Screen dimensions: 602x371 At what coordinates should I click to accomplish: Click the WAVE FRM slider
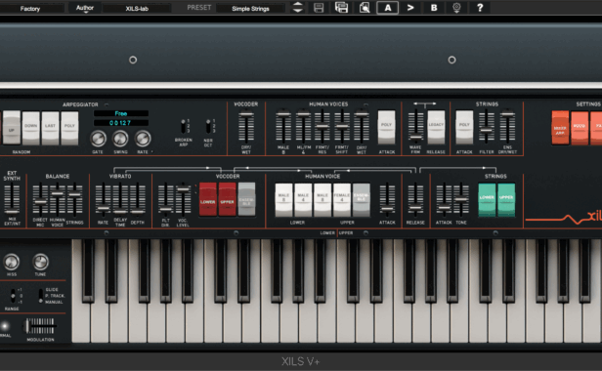[x=415, y=126]
